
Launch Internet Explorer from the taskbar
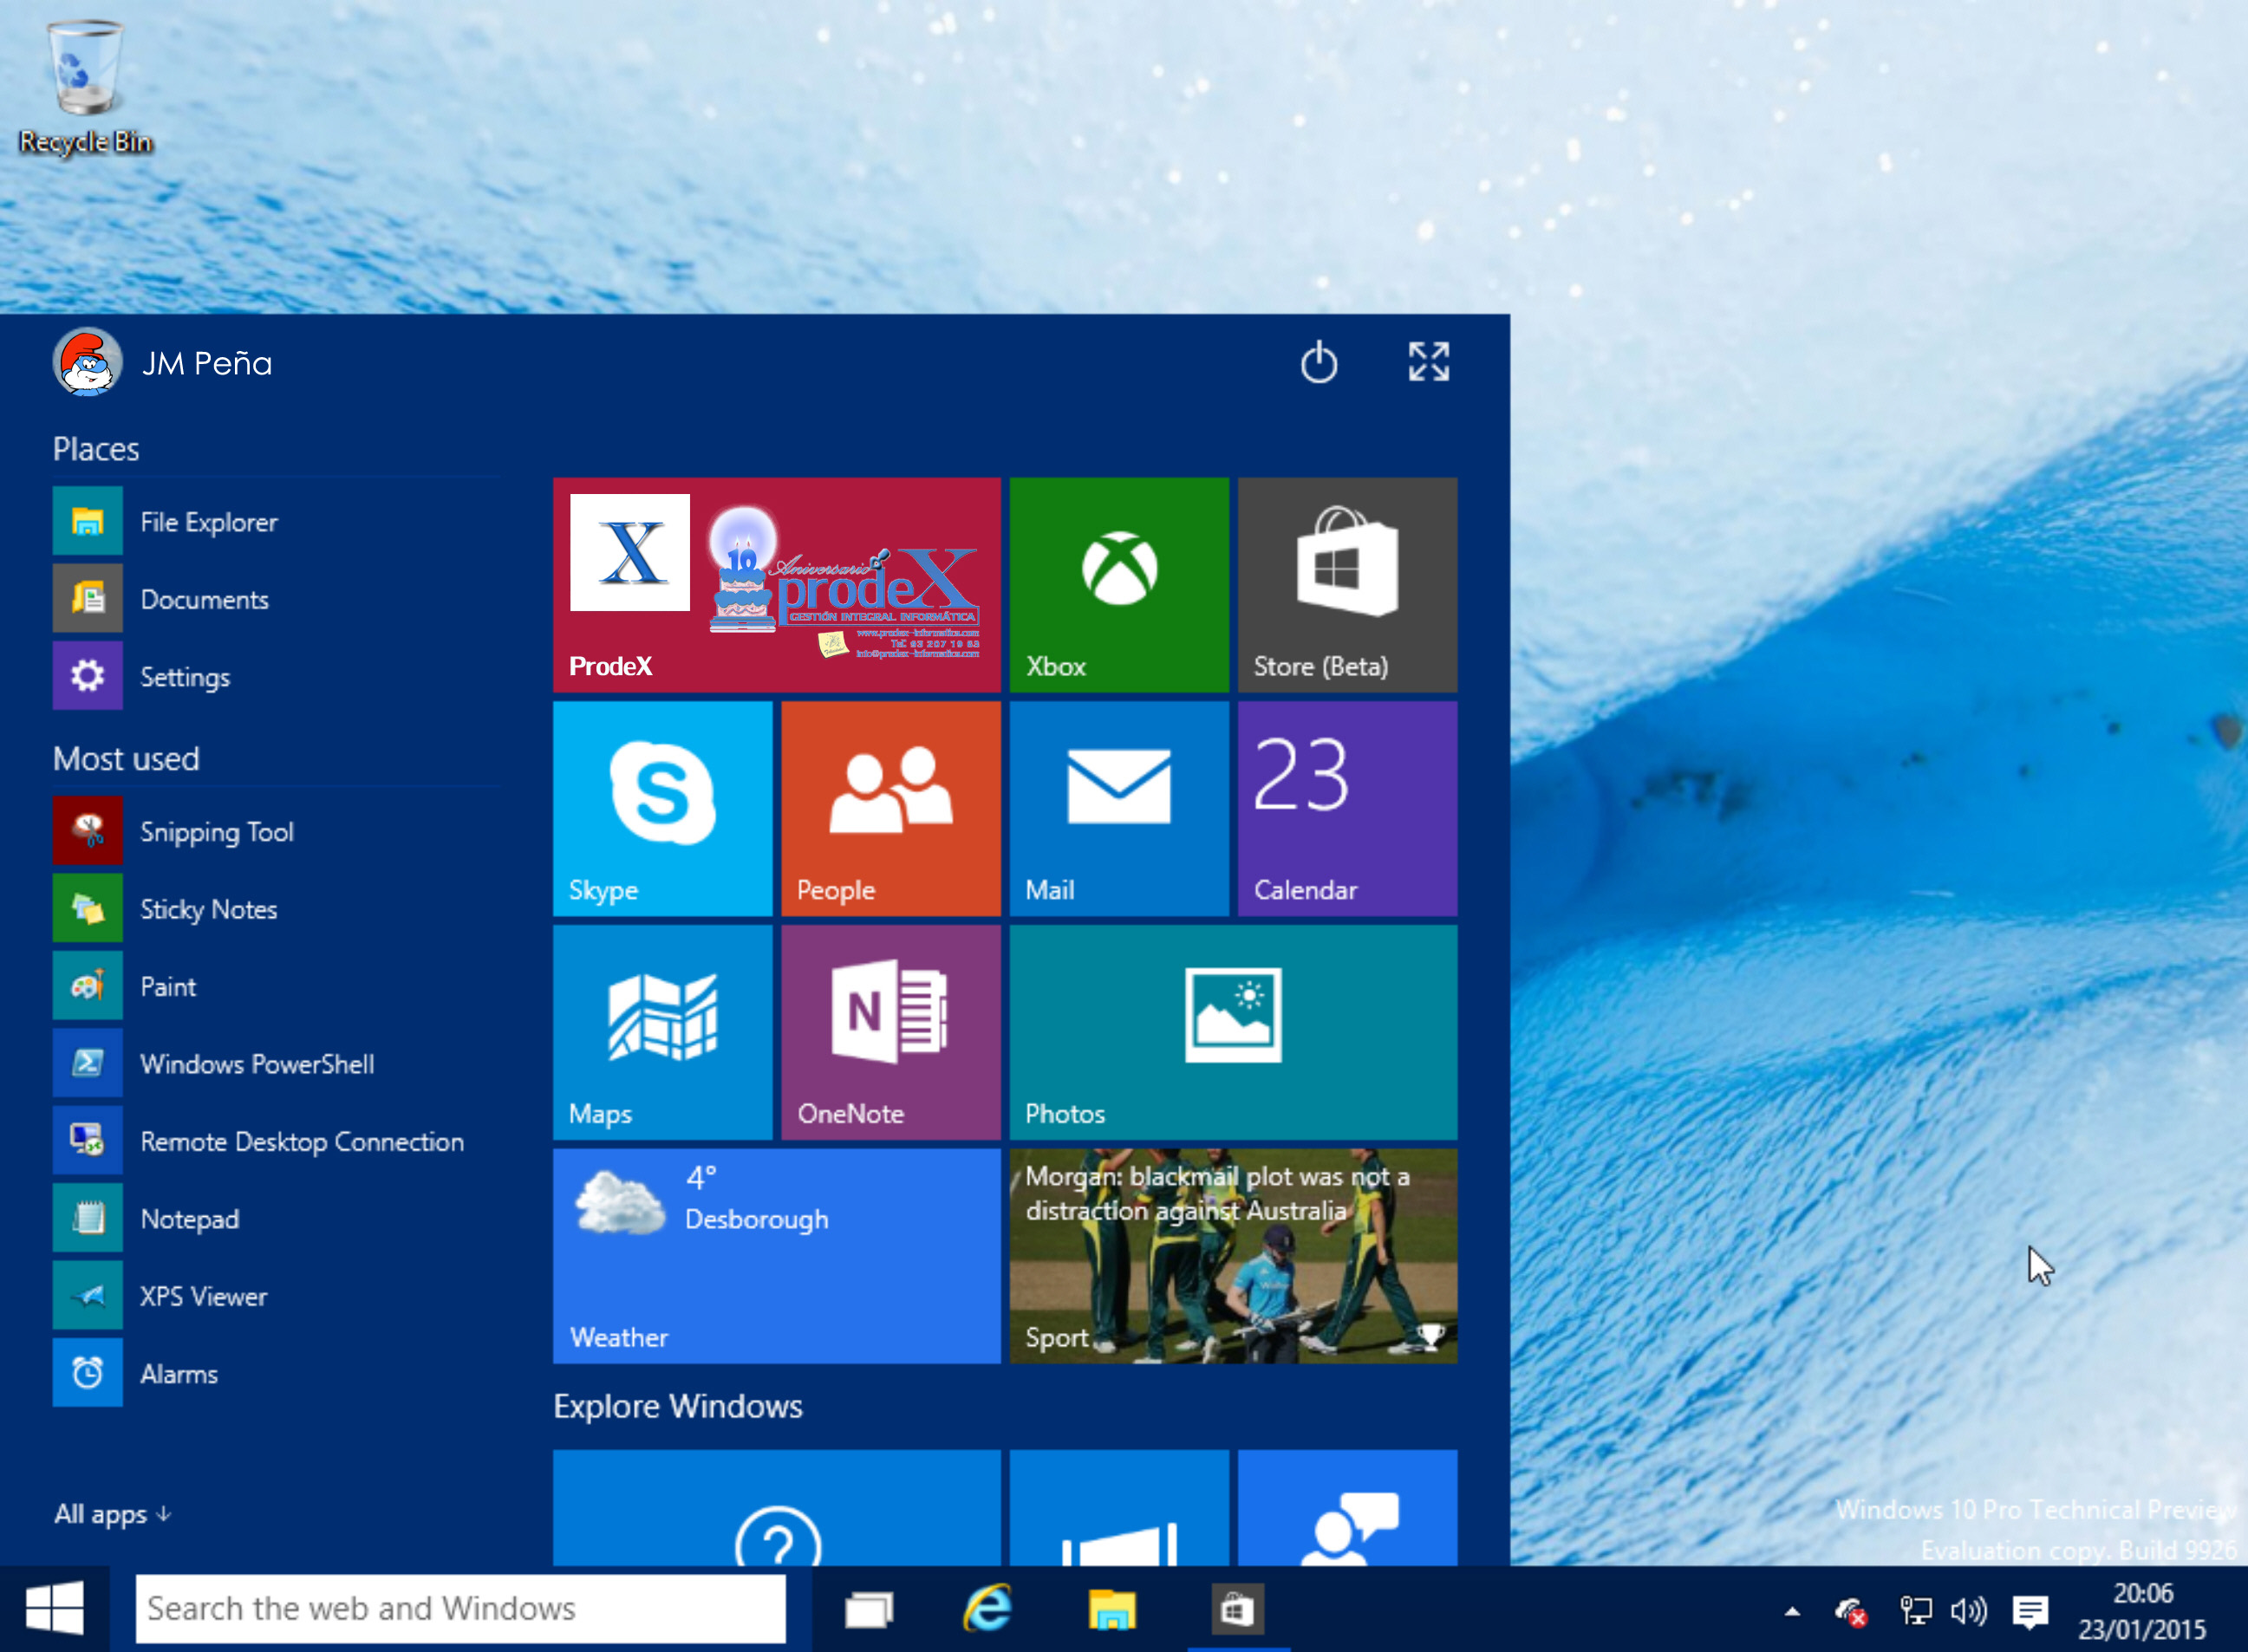pos(987,1609)
